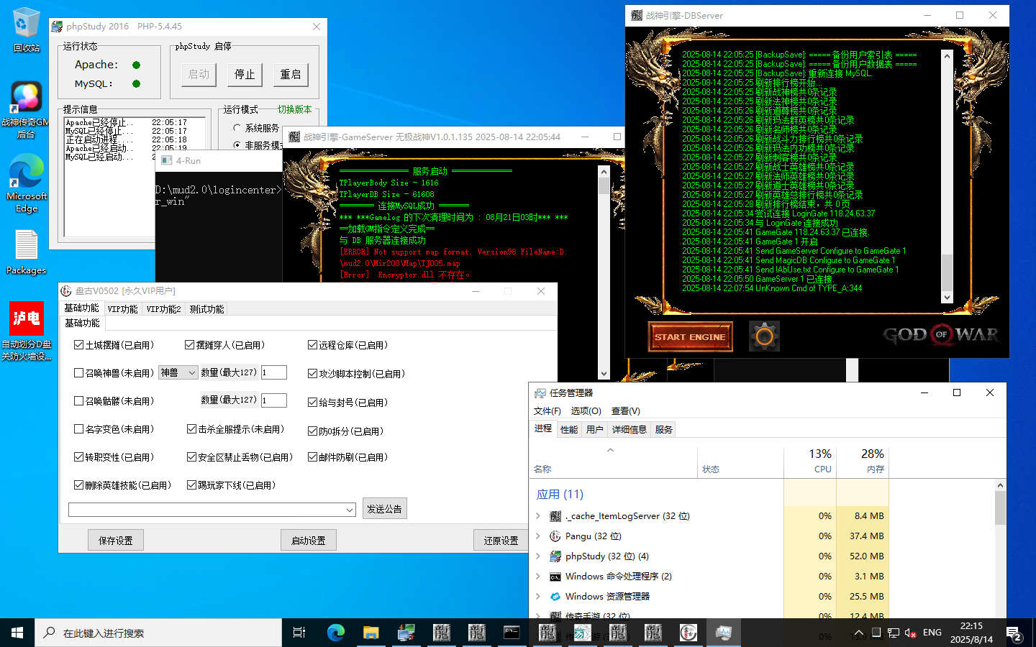1036x647 pixels.
Task: Click the 停止 button in phpStudy
Action: pyautogui.click(x=245, y=75)
